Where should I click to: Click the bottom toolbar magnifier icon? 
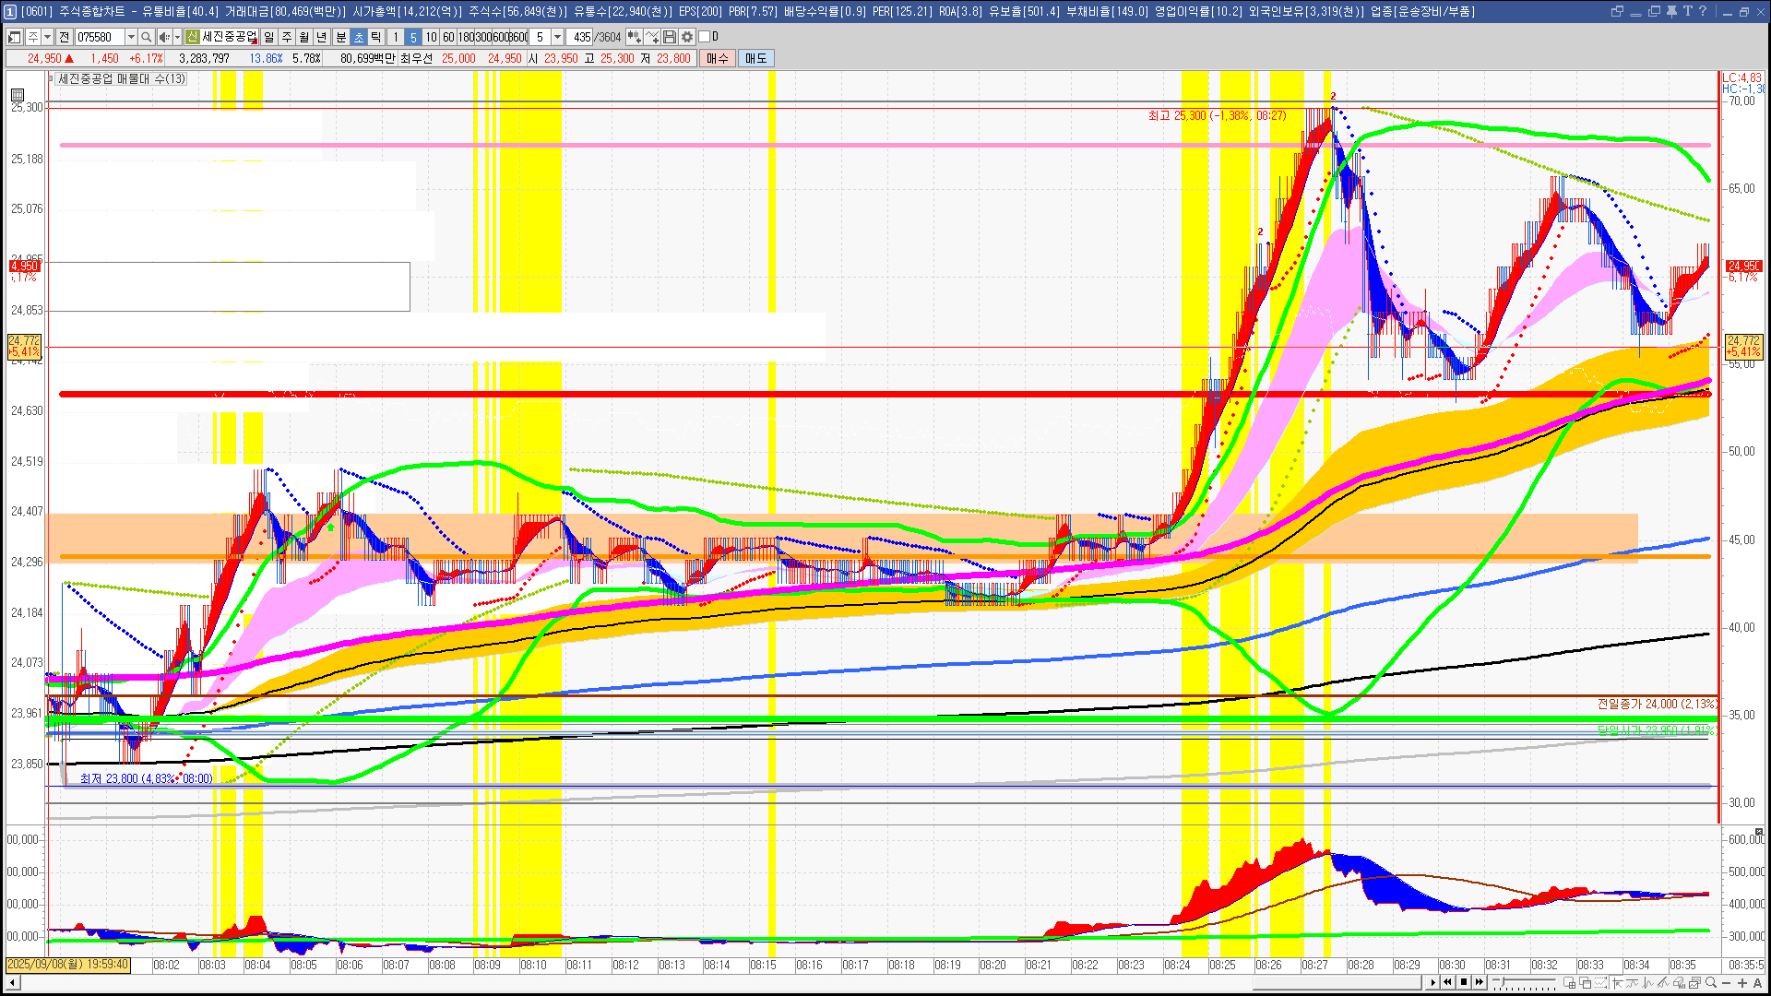click(x=1711, y=983)
